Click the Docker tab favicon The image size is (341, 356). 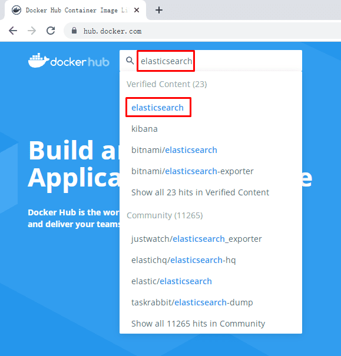point(16,10)
